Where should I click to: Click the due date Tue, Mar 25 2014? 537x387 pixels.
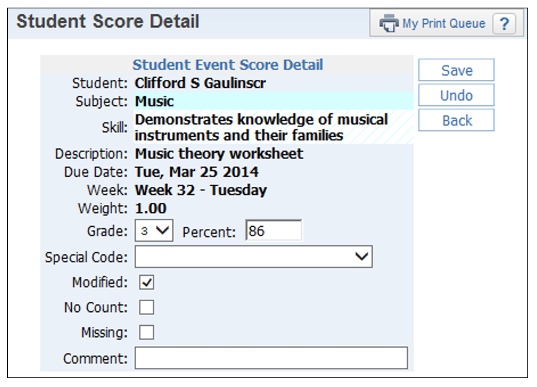pyautogui.click(x=196, y=172)
